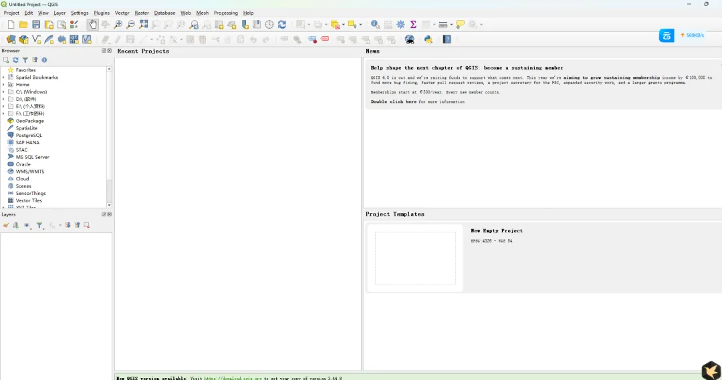Create a new SpatiaLite layer feather icon
Screen dimensions: 722x380
tap(49, 39)
